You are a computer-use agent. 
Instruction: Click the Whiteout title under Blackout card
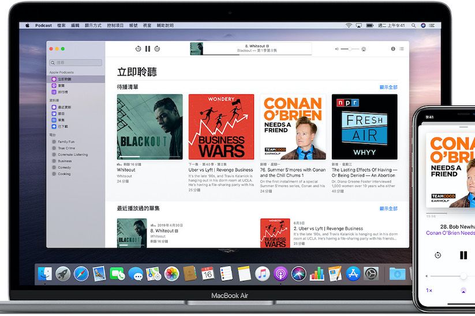[126, 170]
